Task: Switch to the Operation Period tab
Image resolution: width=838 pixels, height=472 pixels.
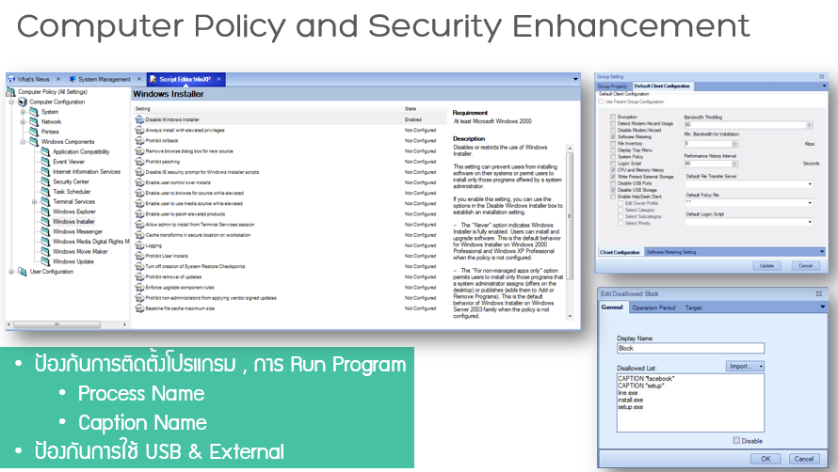Action: click(x=653, y=307)
